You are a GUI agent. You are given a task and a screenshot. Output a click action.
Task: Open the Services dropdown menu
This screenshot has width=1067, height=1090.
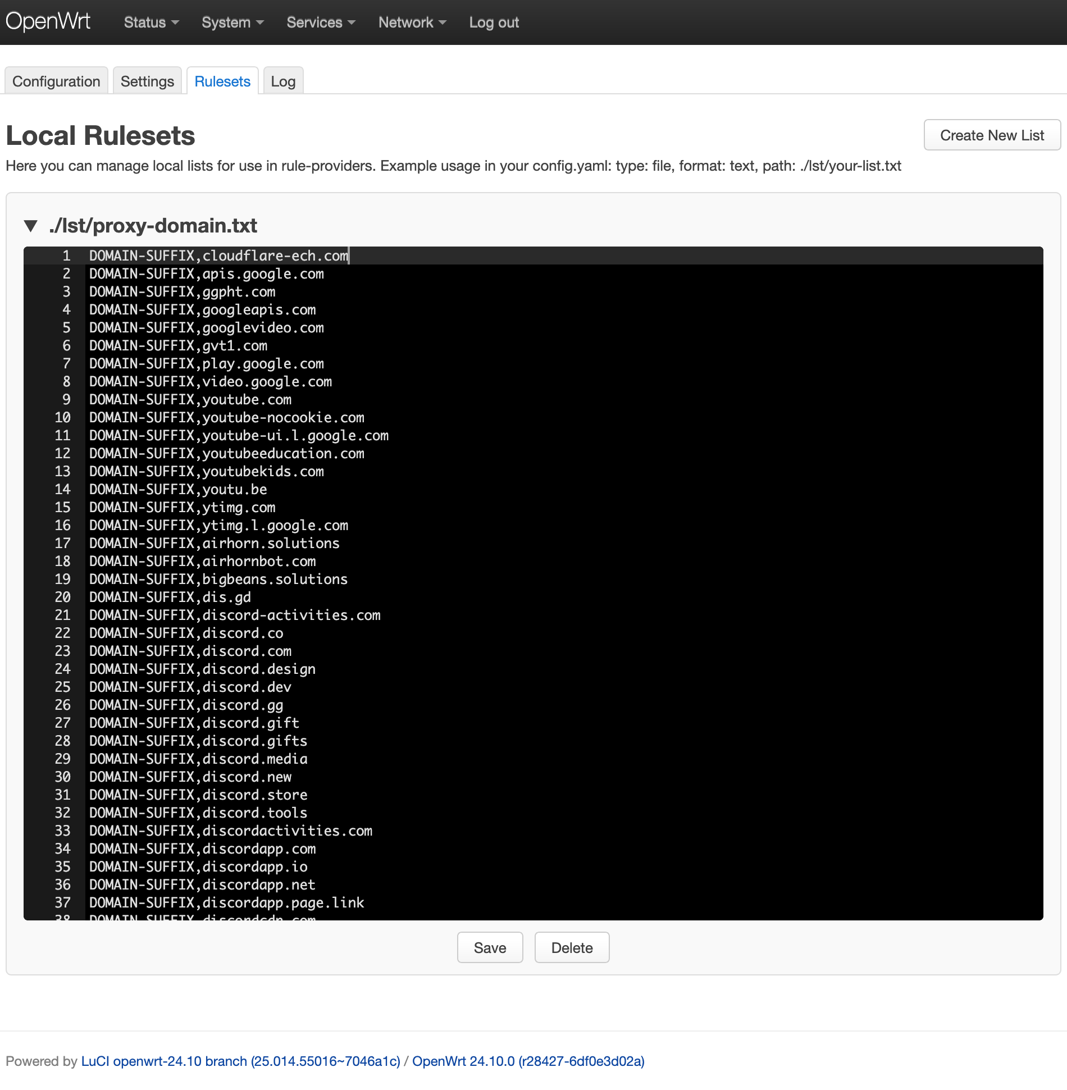321,22
